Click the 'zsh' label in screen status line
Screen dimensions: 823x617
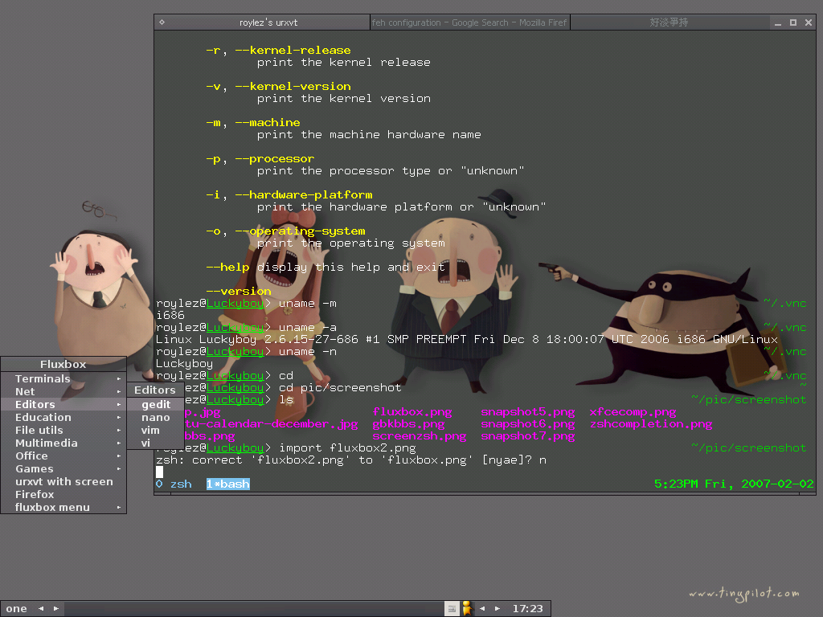click(x=181, y=484)
